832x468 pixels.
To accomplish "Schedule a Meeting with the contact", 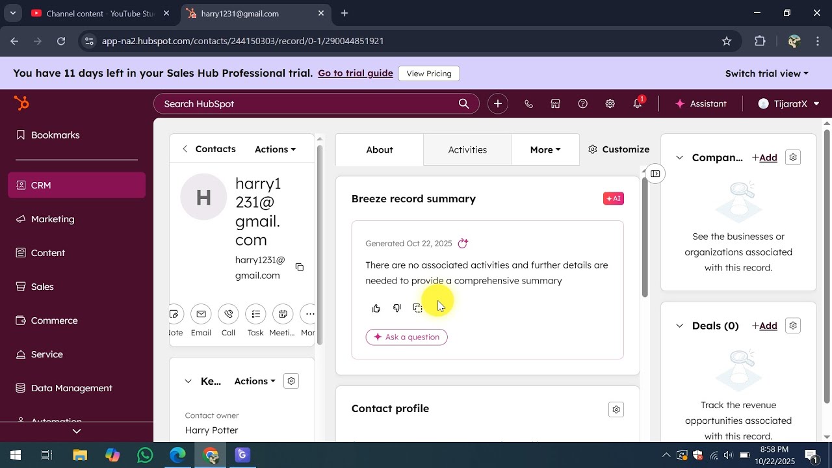I will point(283,315).
